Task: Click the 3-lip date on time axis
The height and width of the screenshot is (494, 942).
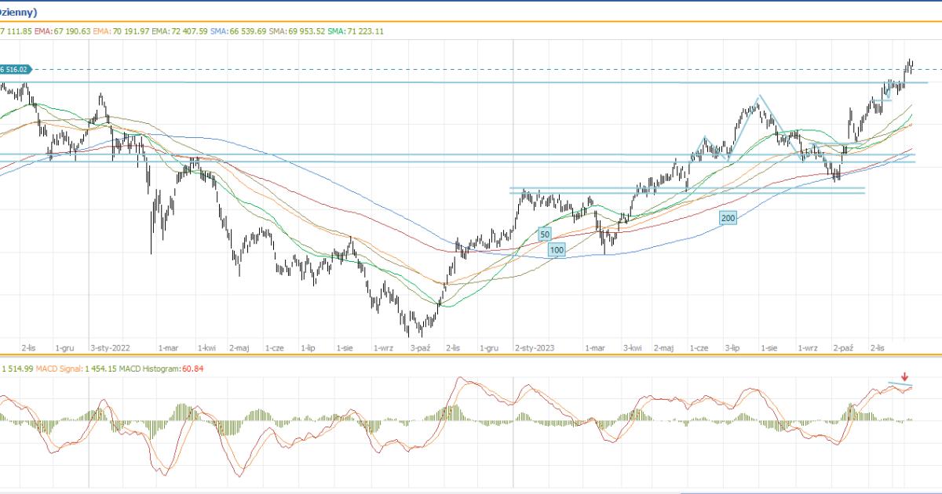Action: 733,347
